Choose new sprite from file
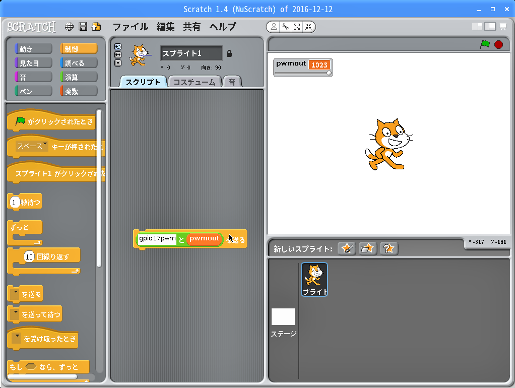This screenshot has width=515, height=388. click(367, 248)
